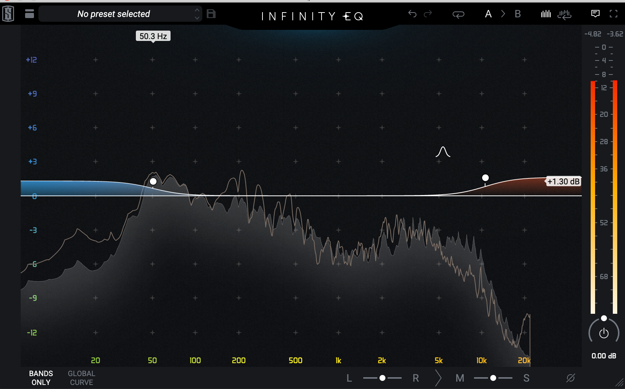This screenshot has height=389, width=625.
Task: Select the low-shelf band node at 50 Hz
Action: pyautogui.click(x=153, y=181)
